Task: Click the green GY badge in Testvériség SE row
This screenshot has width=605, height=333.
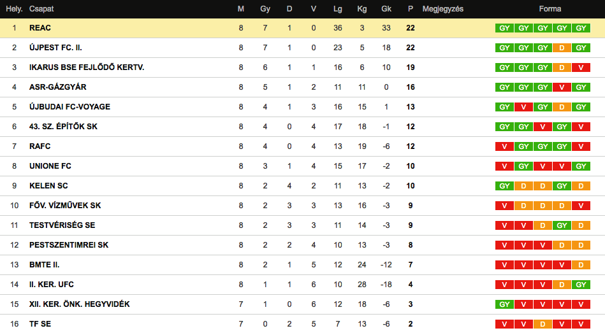Action: (x=562, y=225)
